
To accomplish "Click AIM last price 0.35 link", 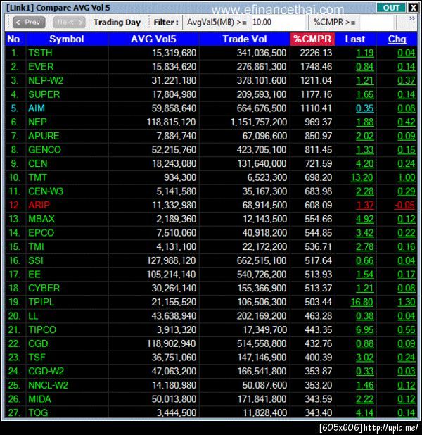I will [x=364, y=108].
